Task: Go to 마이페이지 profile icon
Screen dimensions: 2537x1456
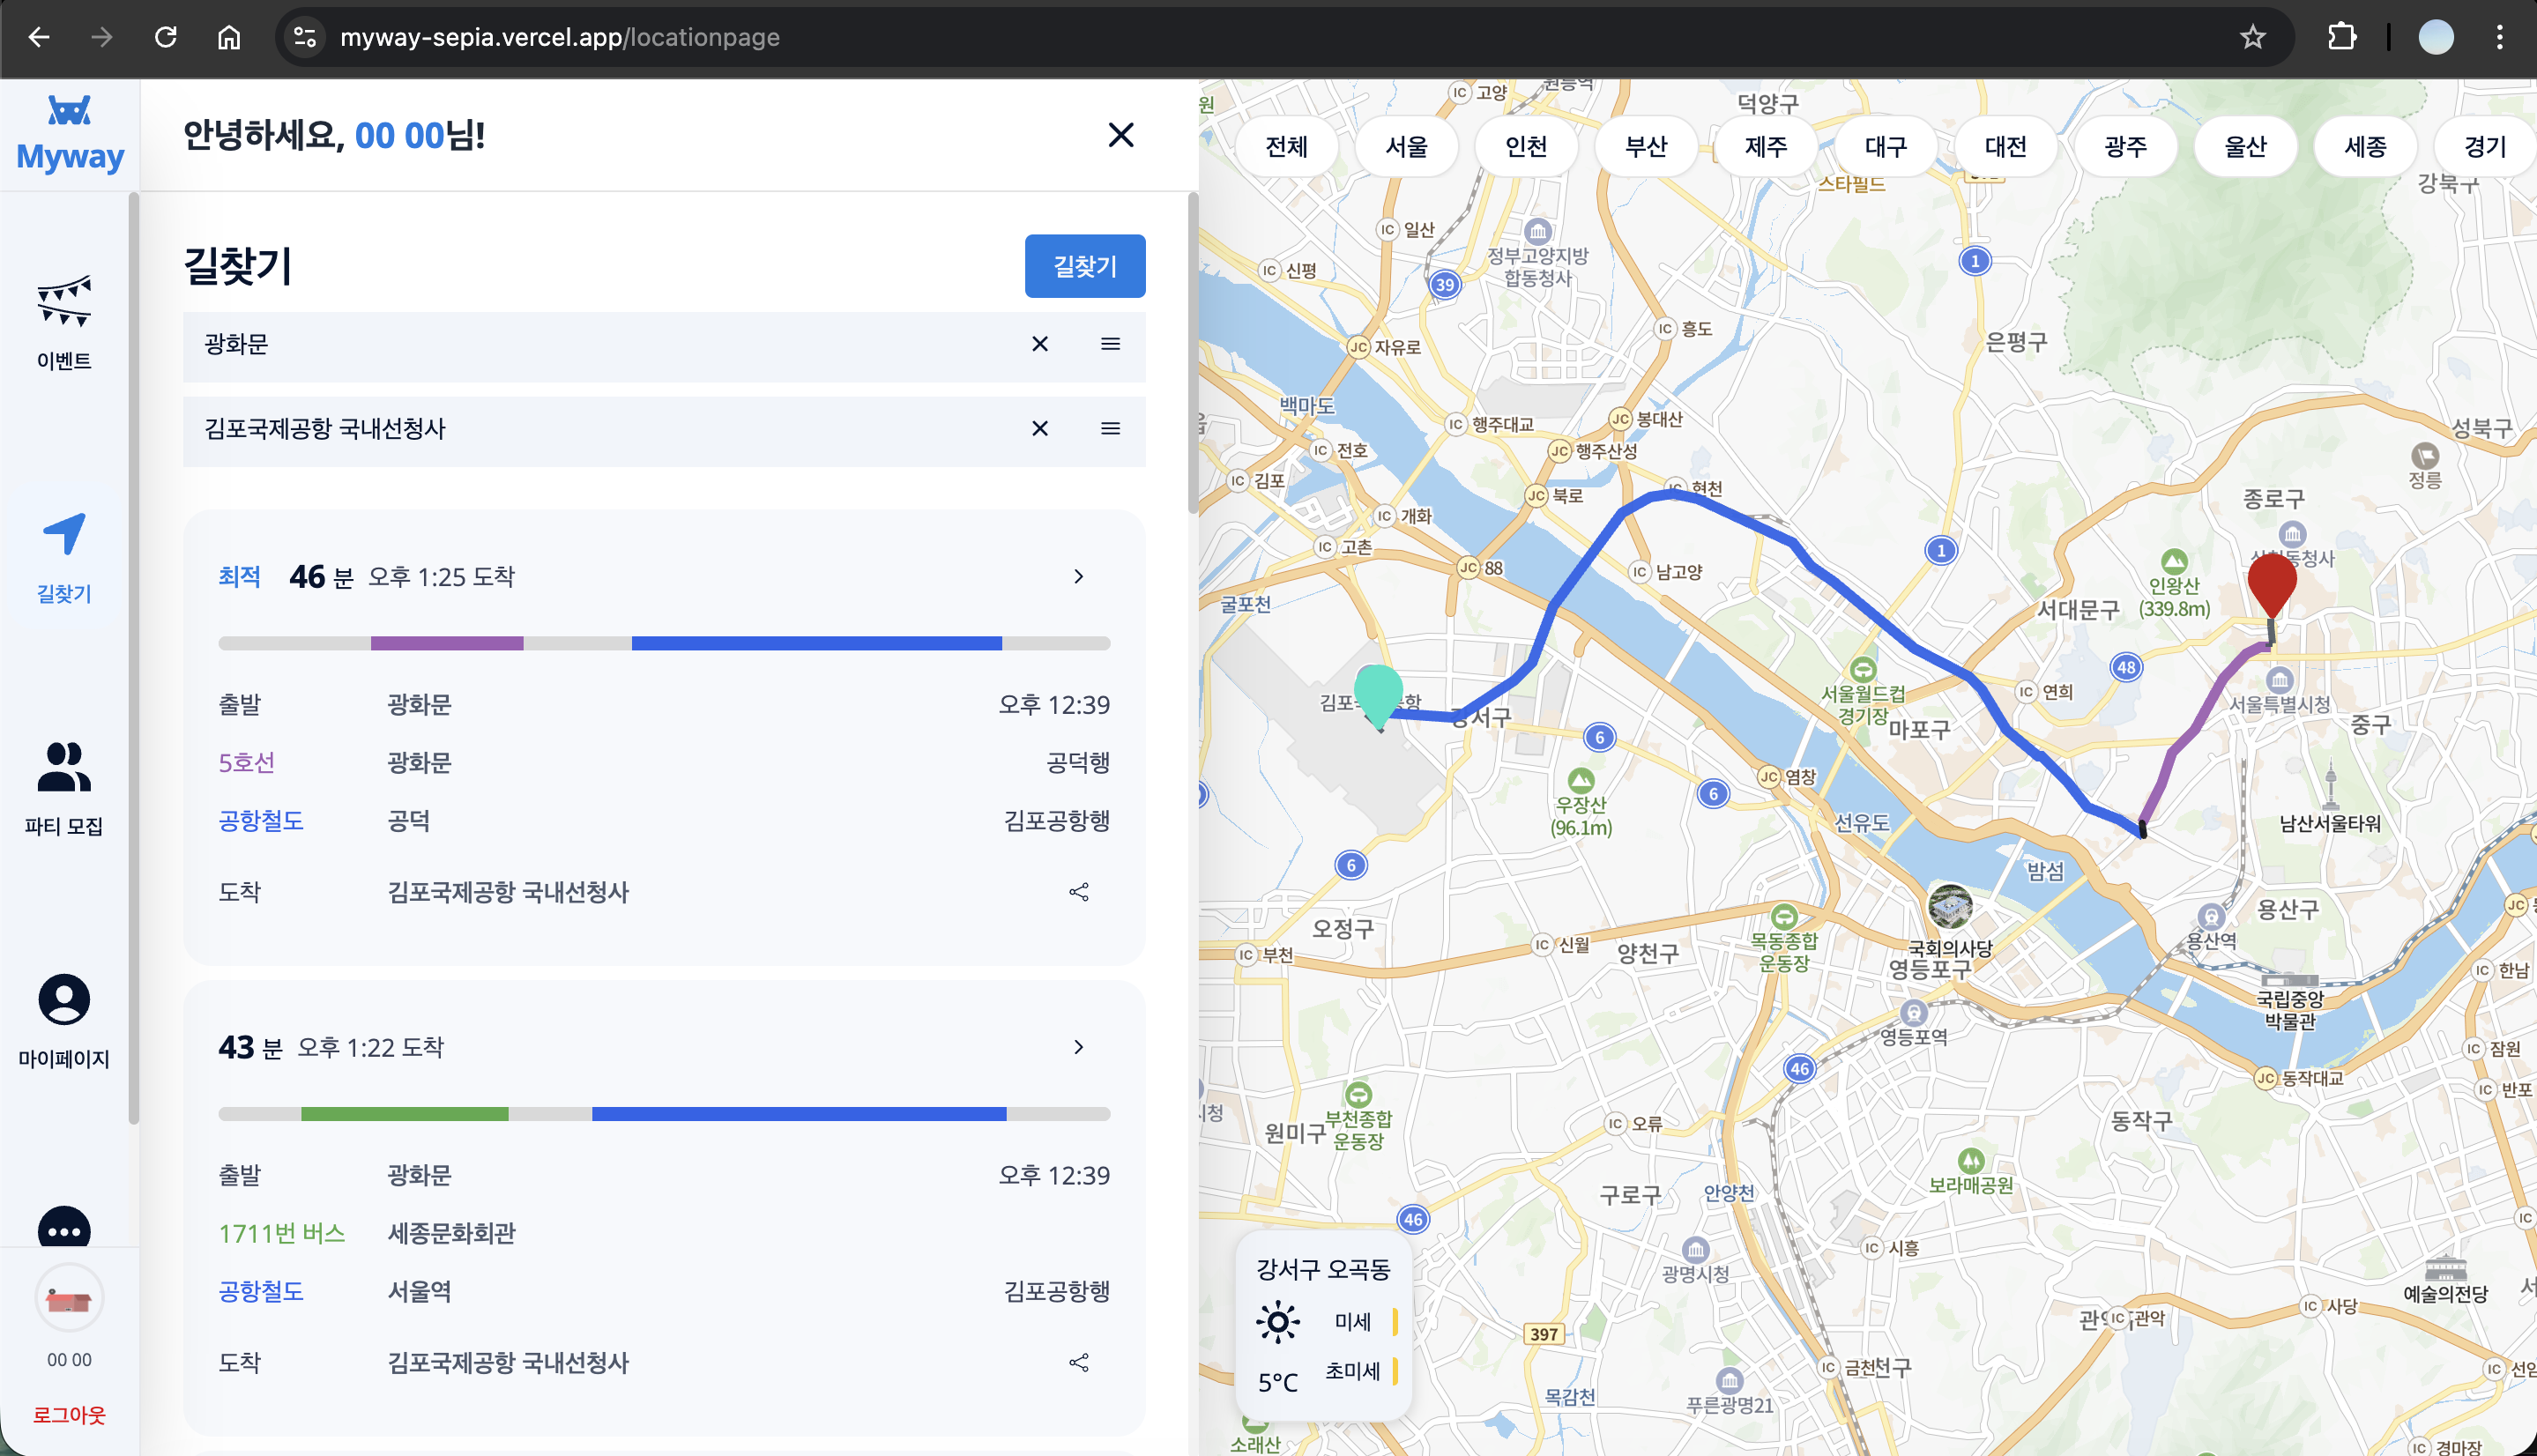Action: [x=64, y=1000]
